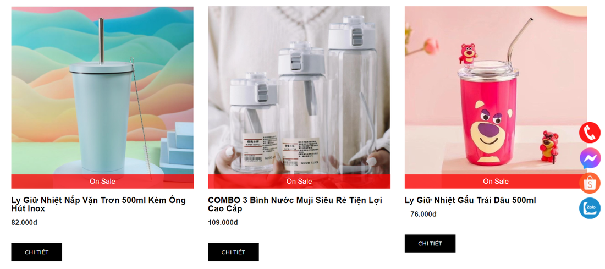Click the 109.000đ price label
This screenshot has width=605, height=269.
point(223,222)
